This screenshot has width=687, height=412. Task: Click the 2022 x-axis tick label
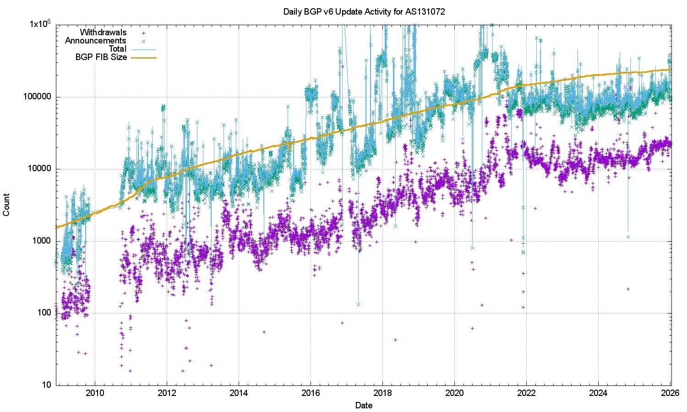click(x=526, y=393)
